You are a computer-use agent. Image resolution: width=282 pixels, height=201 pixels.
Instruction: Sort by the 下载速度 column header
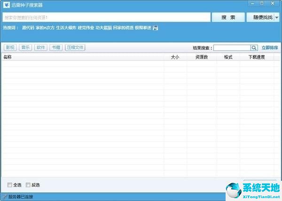[257, 57]
